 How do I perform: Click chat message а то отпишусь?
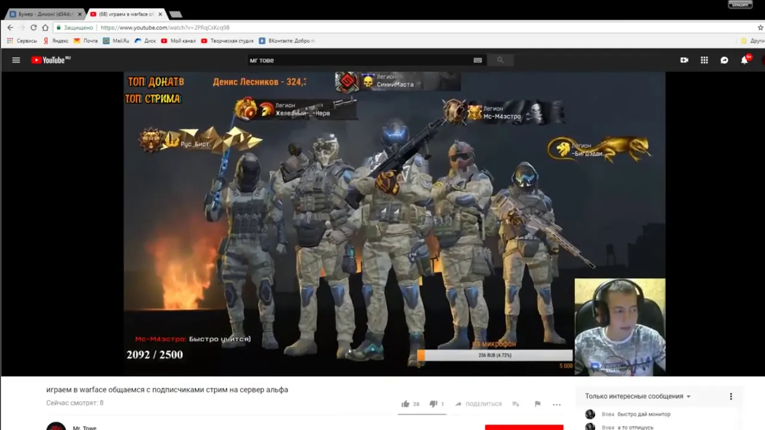pos(635,427)
